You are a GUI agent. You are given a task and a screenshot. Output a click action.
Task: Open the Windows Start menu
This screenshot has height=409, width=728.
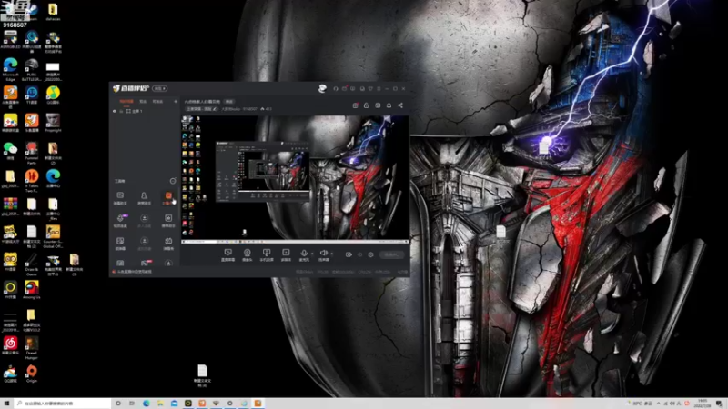click(x=6, y=404)
